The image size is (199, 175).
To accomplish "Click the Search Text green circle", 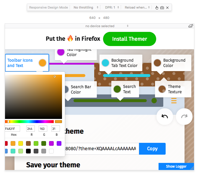I will pyautogui.click(x=117, y=89).
